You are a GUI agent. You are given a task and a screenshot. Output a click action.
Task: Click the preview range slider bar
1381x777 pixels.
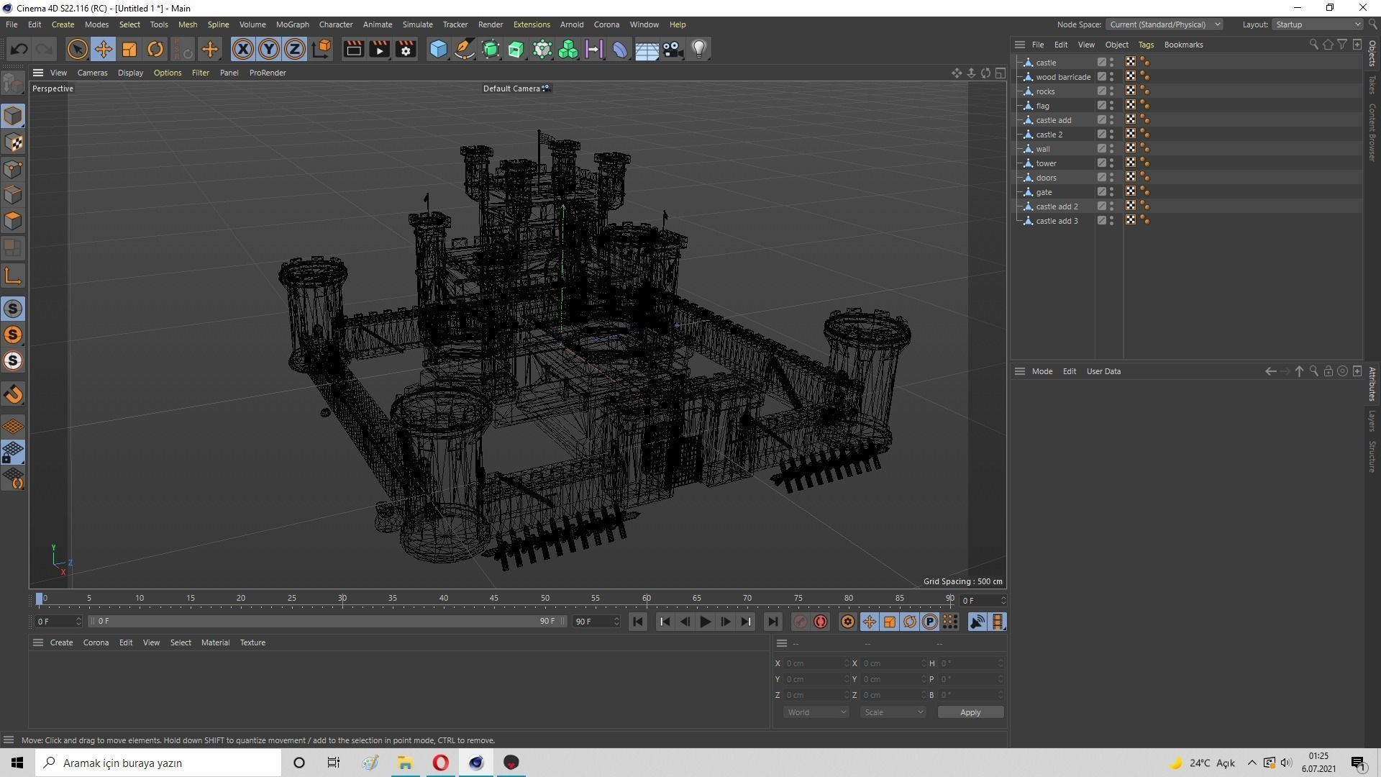[327, 621]
